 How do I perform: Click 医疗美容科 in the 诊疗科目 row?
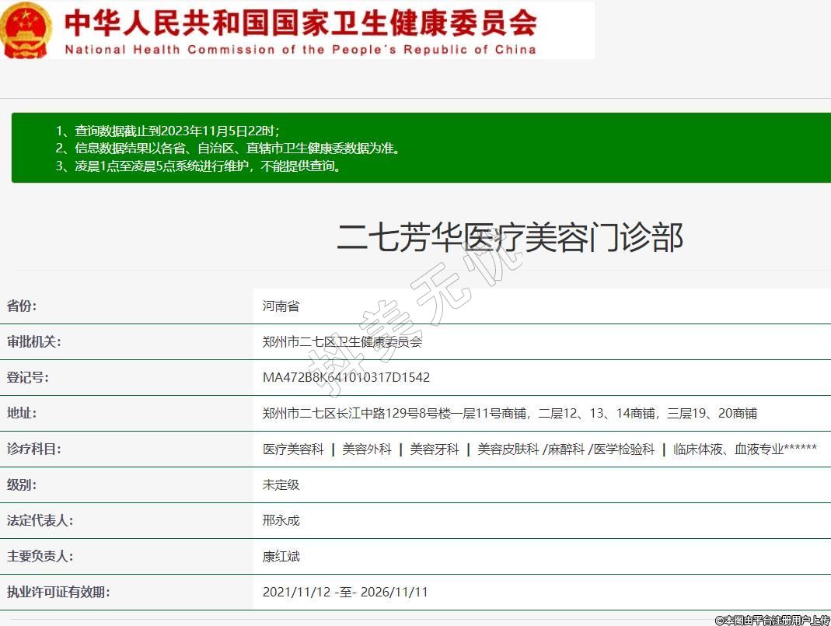click(x=293, y=449)
